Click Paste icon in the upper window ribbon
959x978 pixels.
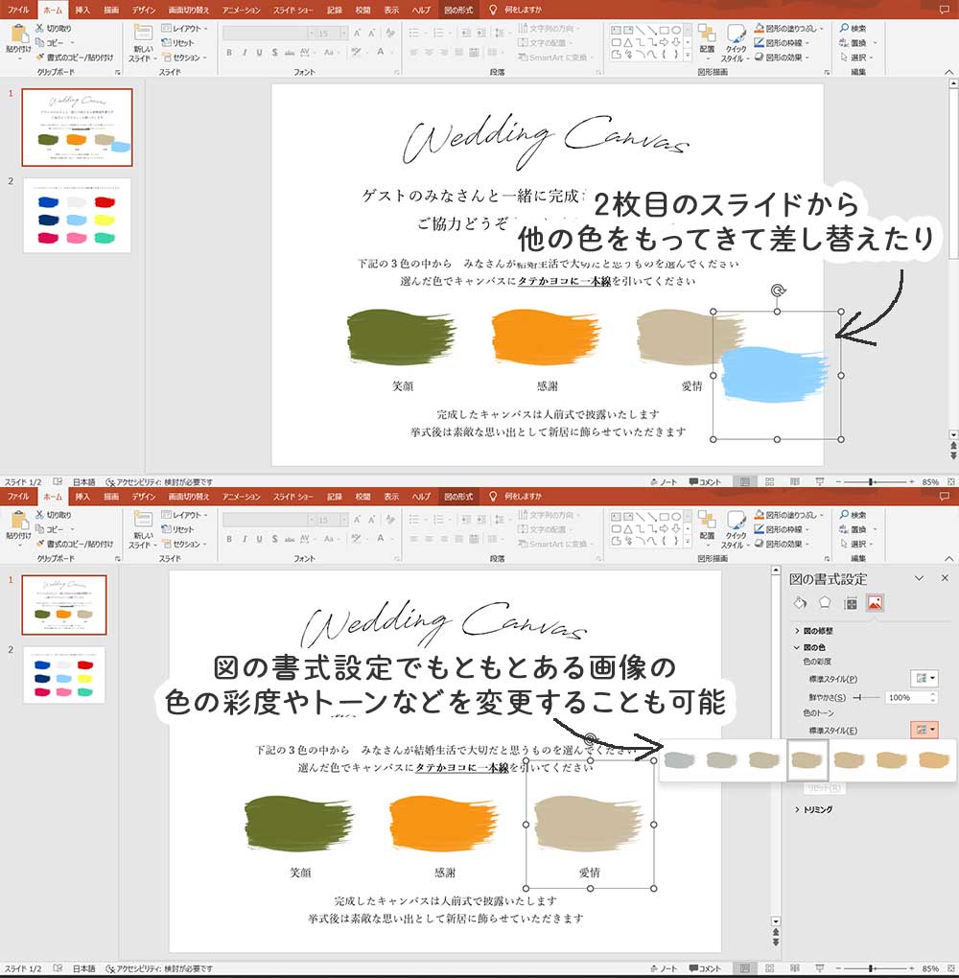tap(18, 40)
